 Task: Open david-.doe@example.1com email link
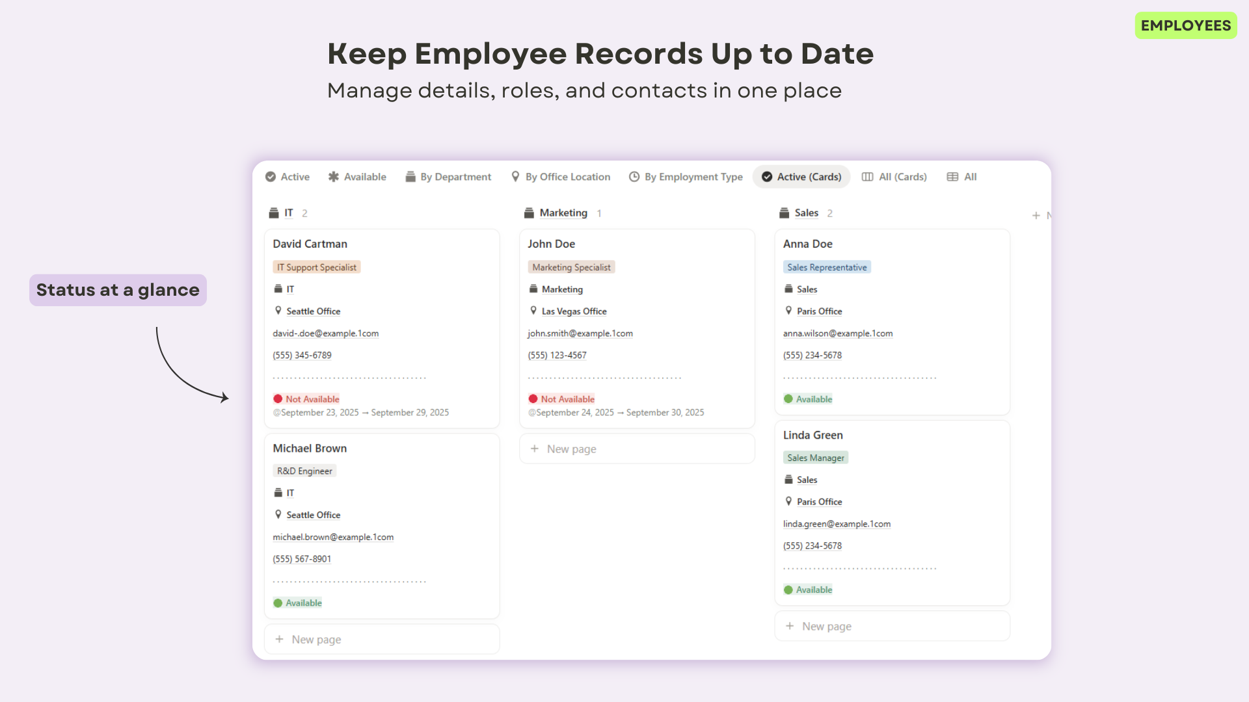pyautogui.click(x=325, y=333)
